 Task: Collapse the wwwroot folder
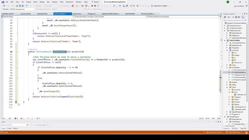pos(227,50)
